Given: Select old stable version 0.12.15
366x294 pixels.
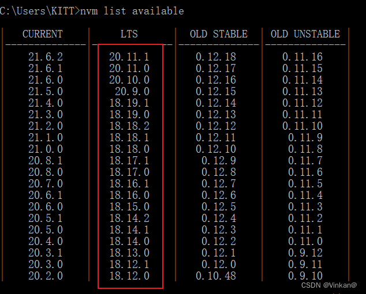Looking at the screenshot, I should 216,92.
